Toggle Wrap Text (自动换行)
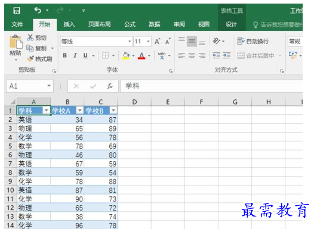314x229 pixels. [253, 41]
